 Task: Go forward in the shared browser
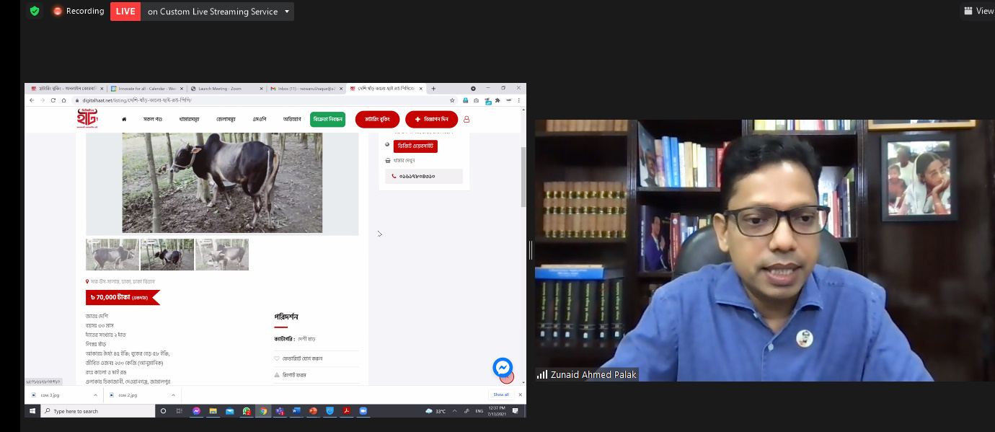[x=43, y=100]
